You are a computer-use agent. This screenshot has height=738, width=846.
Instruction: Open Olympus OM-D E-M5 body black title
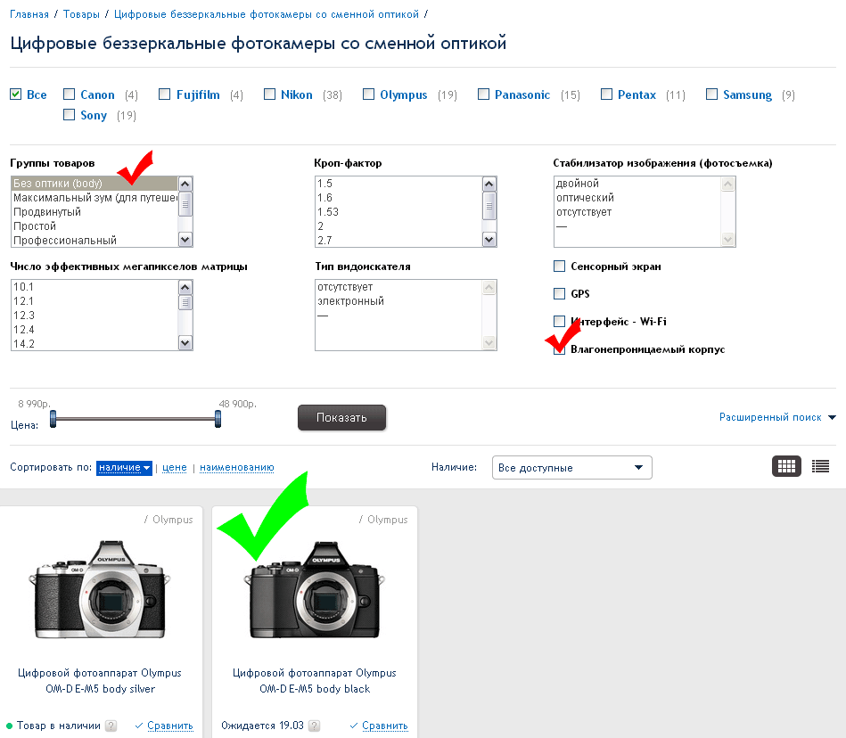315,681
